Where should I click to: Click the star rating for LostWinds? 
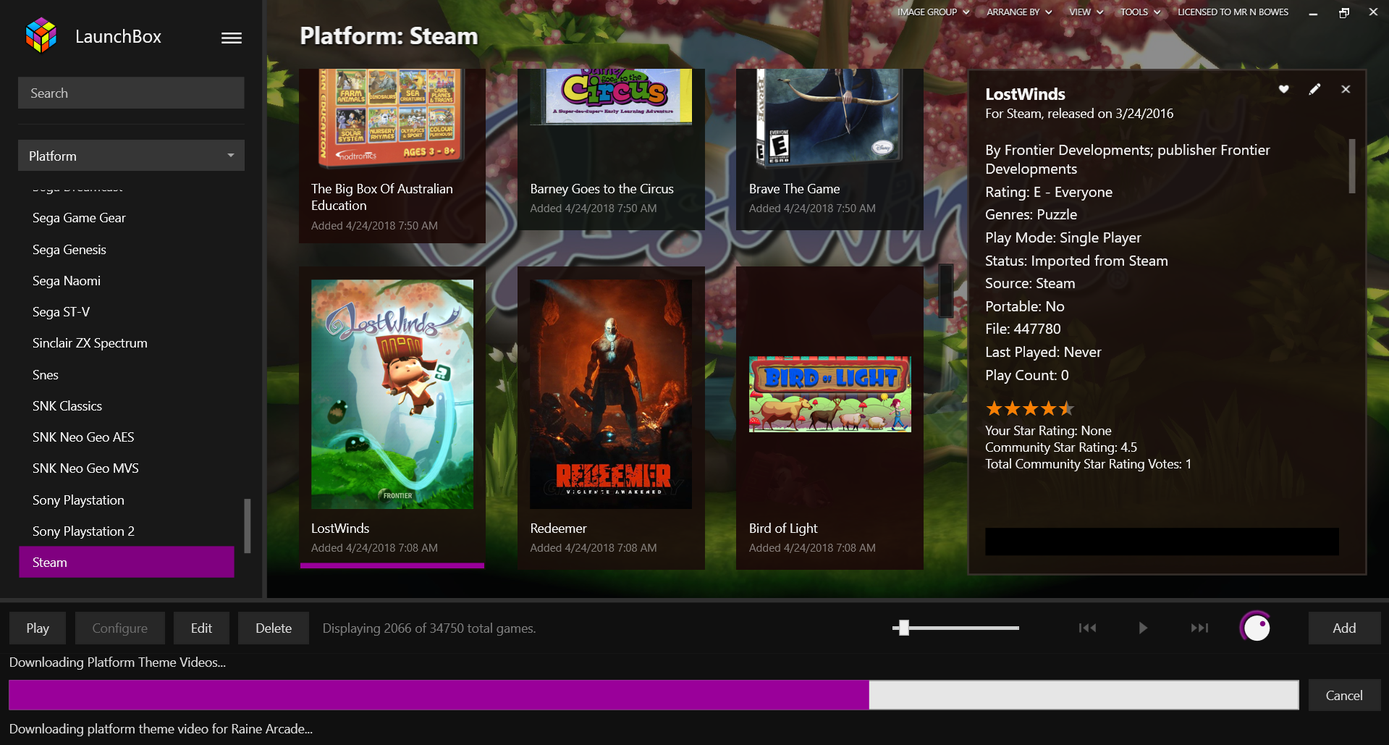pos(1030,408)
